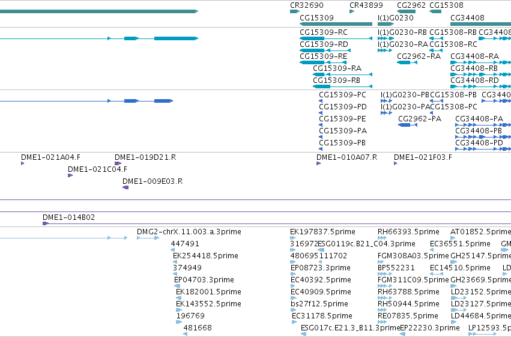Screen dimensions: 511x337
Task: Click the CG15309-RC transcript
Action: coord(336,38)
